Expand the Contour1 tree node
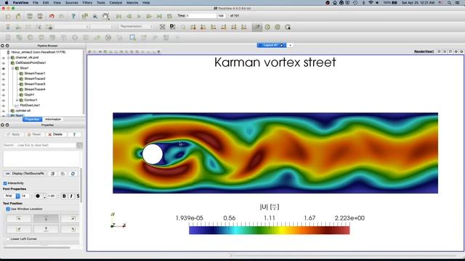 pos(17,100)
